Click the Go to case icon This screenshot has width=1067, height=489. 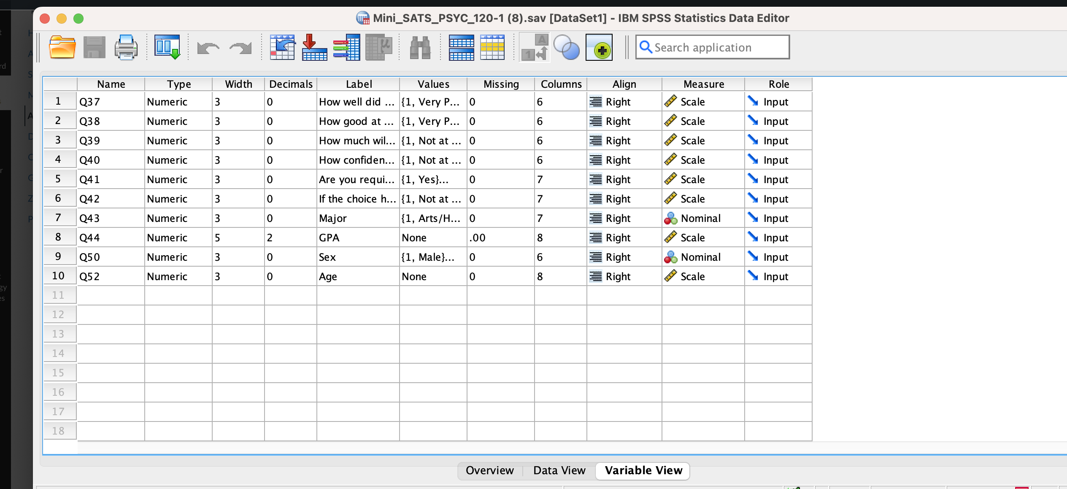(282, 47)
